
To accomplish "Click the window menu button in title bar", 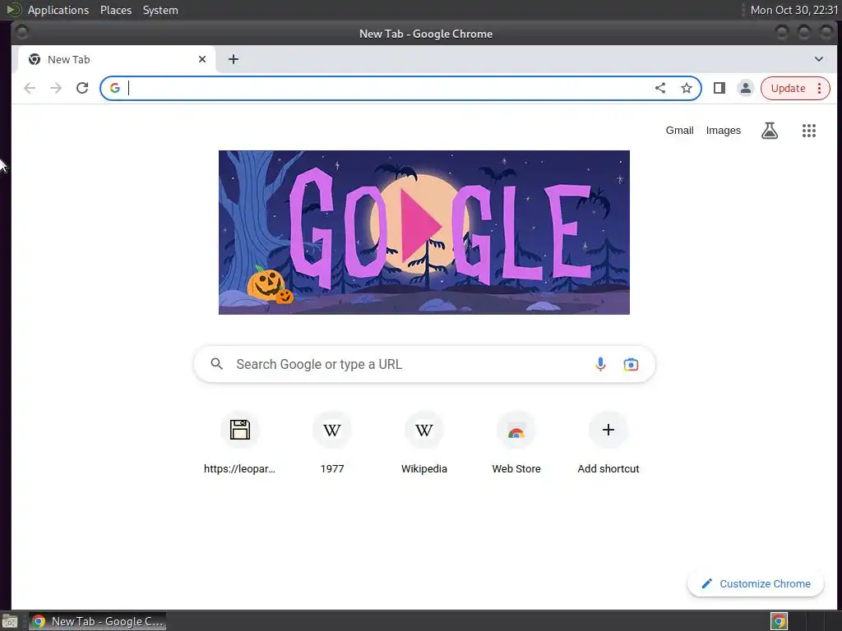I will [x=22, y=33].
